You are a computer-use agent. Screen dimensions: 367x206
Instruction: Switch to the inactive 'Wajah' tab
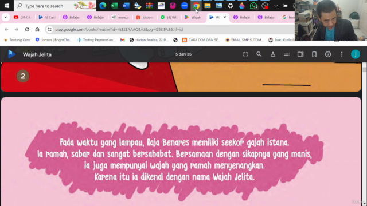(x=193, y=17)
